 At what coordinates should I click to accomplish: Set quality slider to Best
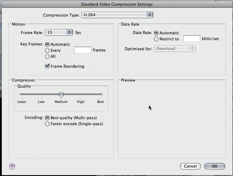[102, 94]
